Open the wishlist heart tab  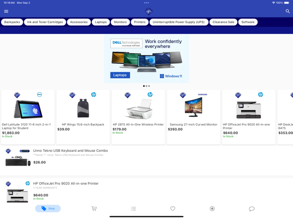tap(173, 208)
